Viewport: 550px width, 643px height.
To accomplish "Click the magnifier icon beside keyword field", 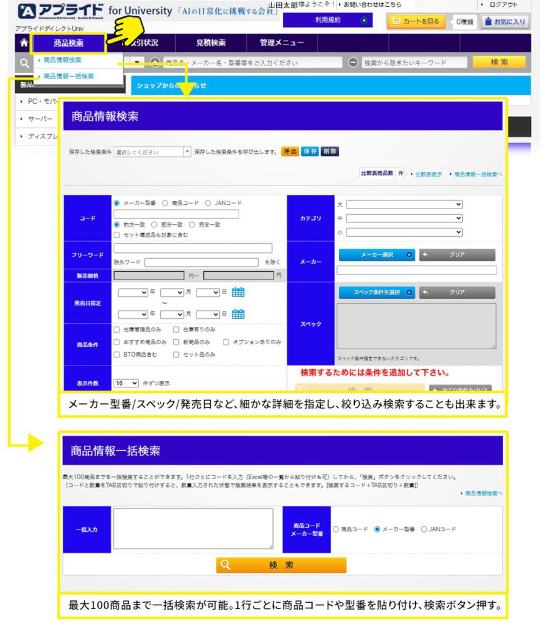I will pyautogui.click(x=24, y=63).
